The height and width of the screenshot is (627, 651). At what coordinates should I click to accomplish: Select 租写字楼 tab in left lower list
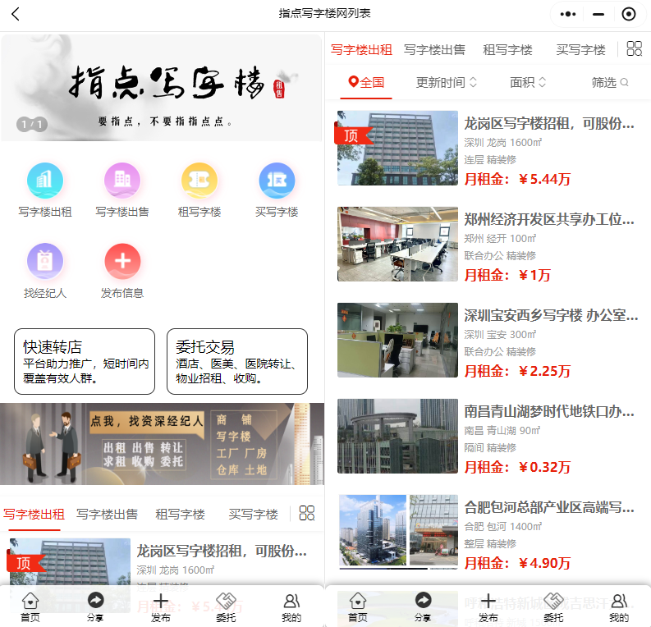(x=180, y=514)
